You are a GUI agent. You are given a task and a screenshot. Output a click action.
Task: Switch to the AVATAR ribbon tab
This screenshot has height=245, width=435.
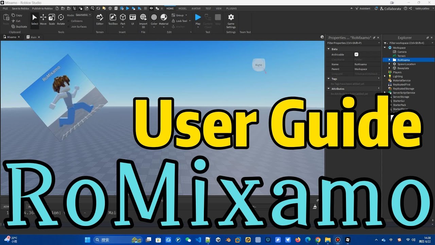[x=196, y=9]
